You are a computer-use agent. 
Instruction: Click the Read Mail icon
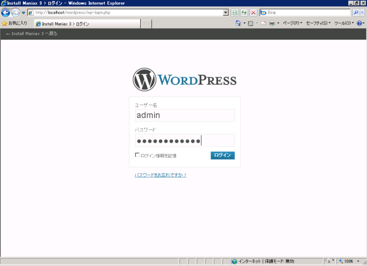(263, 23)
